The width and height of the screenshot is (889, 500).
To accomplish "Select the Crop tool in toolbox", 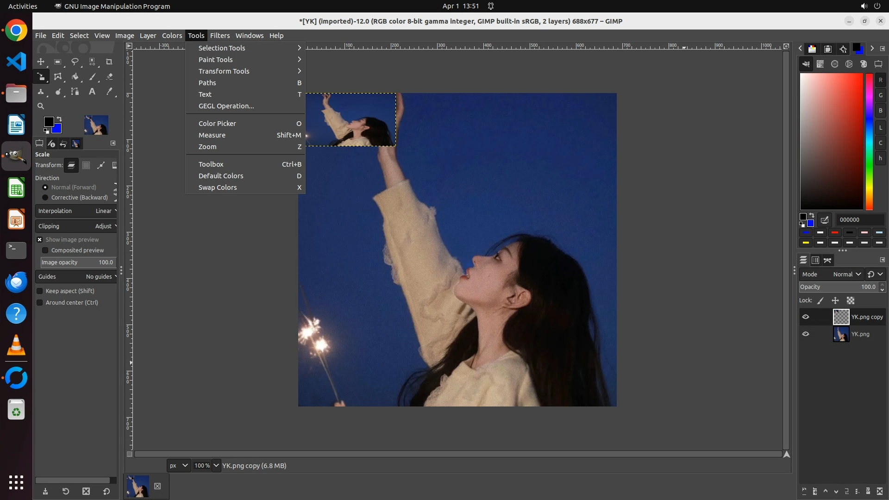I will [x=109, y=62].
